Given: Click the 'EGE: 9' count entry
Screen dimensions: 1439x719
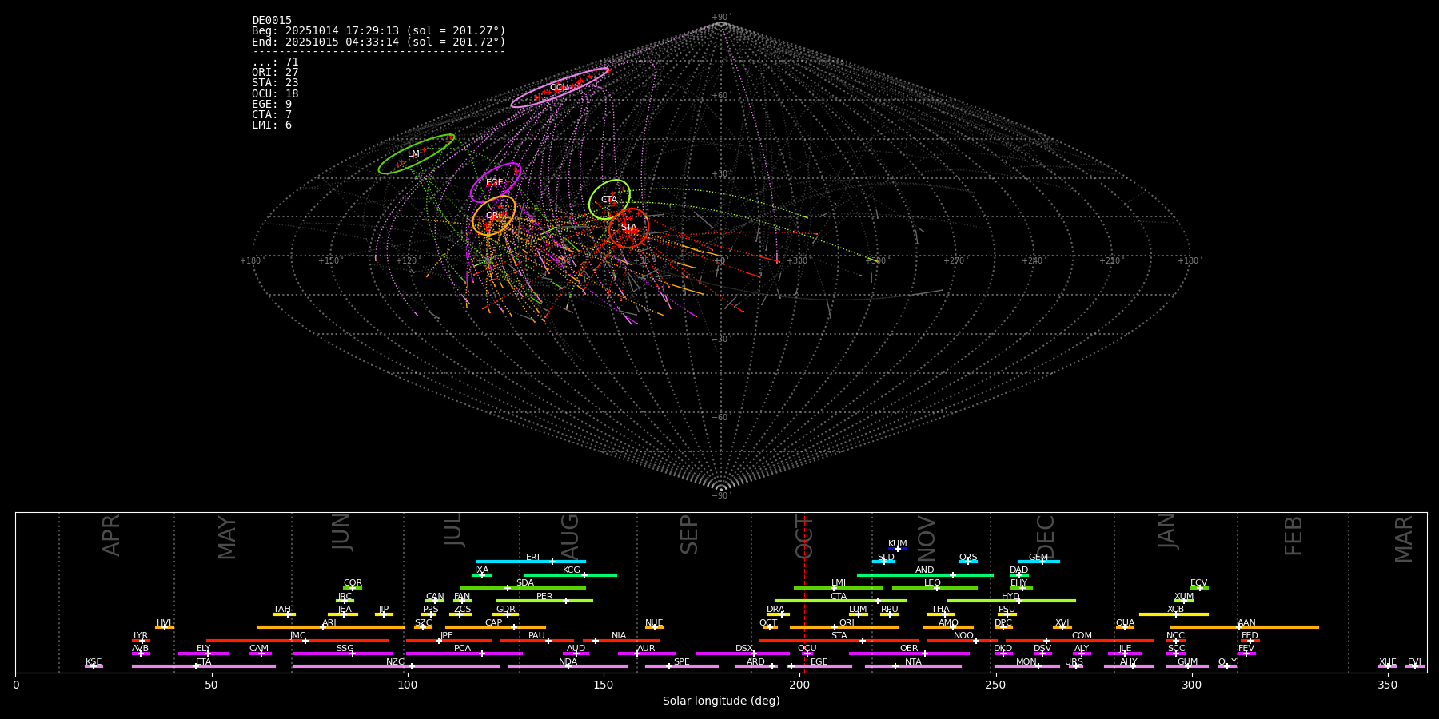Looking at the screenshot, I should point(272,105).
